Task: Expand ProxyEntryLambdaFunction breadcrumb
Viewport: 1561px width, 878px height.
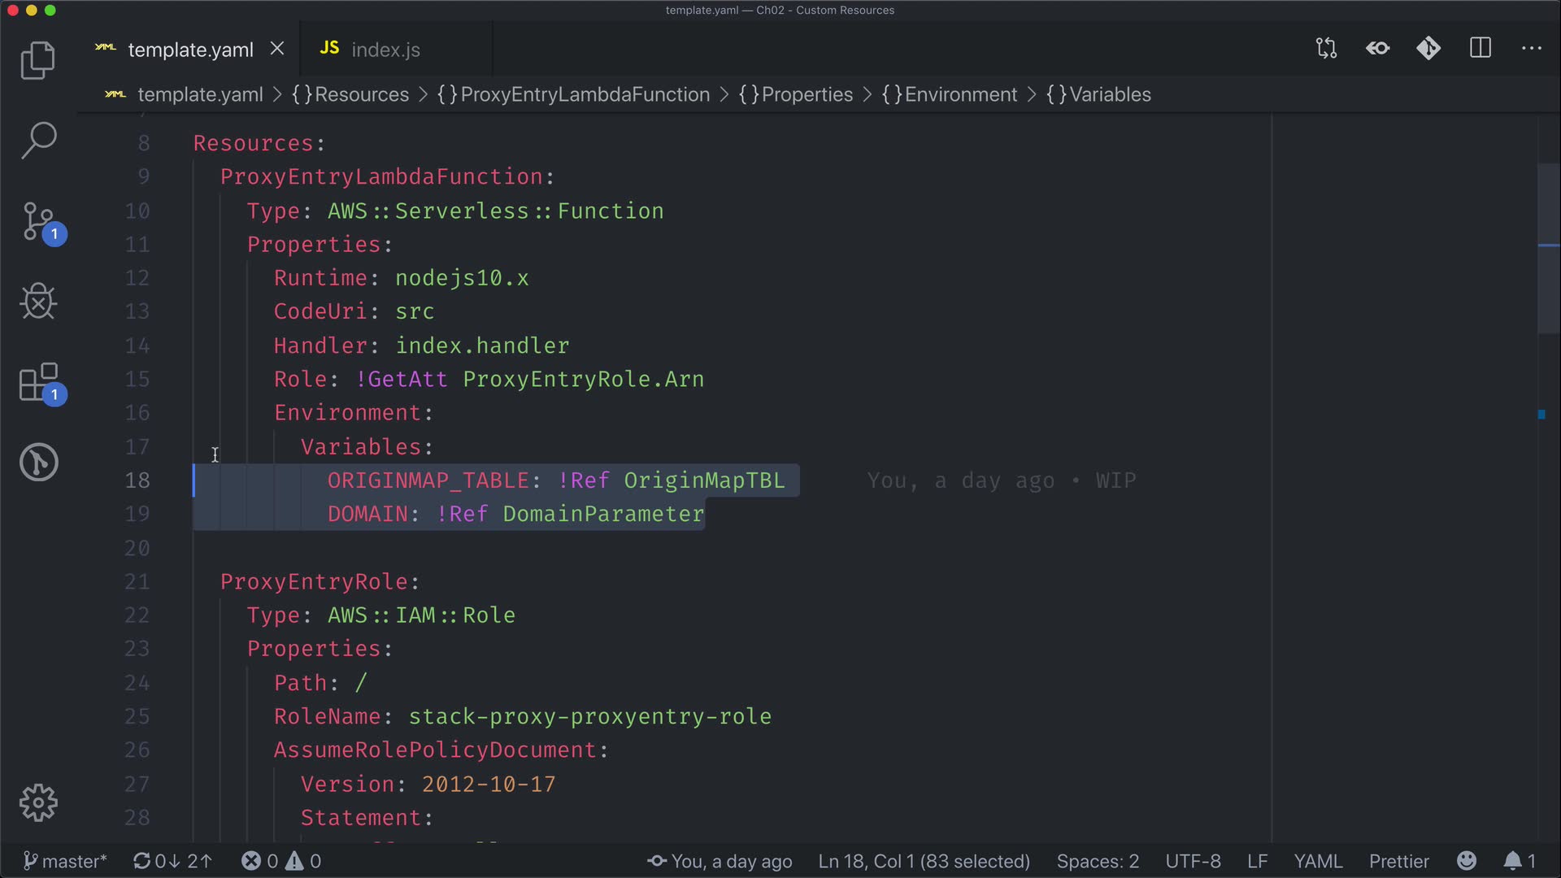Action: pos(584,94)
